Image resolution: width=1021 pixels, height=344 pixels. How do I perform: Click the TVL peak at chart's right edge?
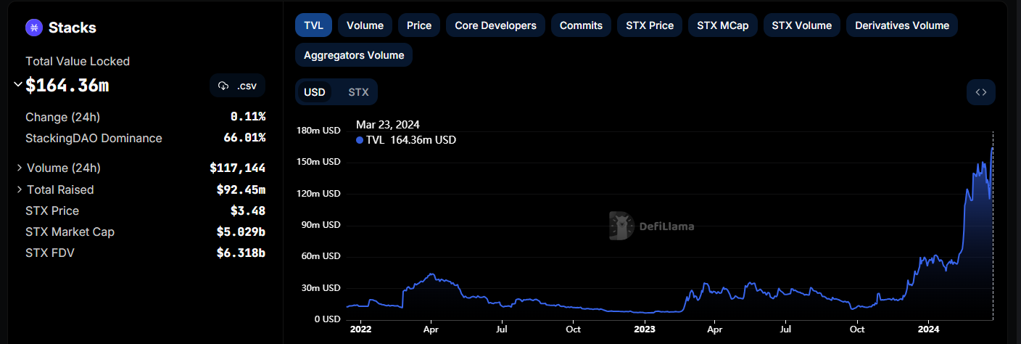(x=992, y=148)
